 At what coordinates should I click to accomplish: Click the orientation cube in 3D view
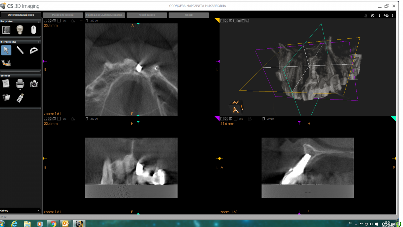(x=236, y=107)
